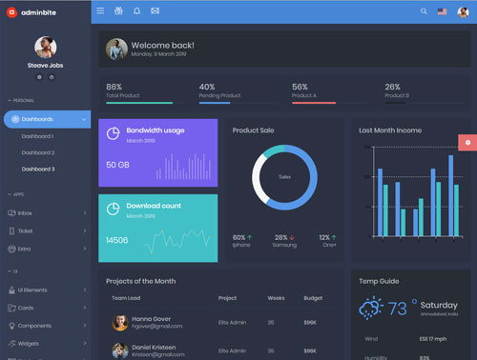Click the Weeks column header
This screenshot has height=360, width=477.
276,298
